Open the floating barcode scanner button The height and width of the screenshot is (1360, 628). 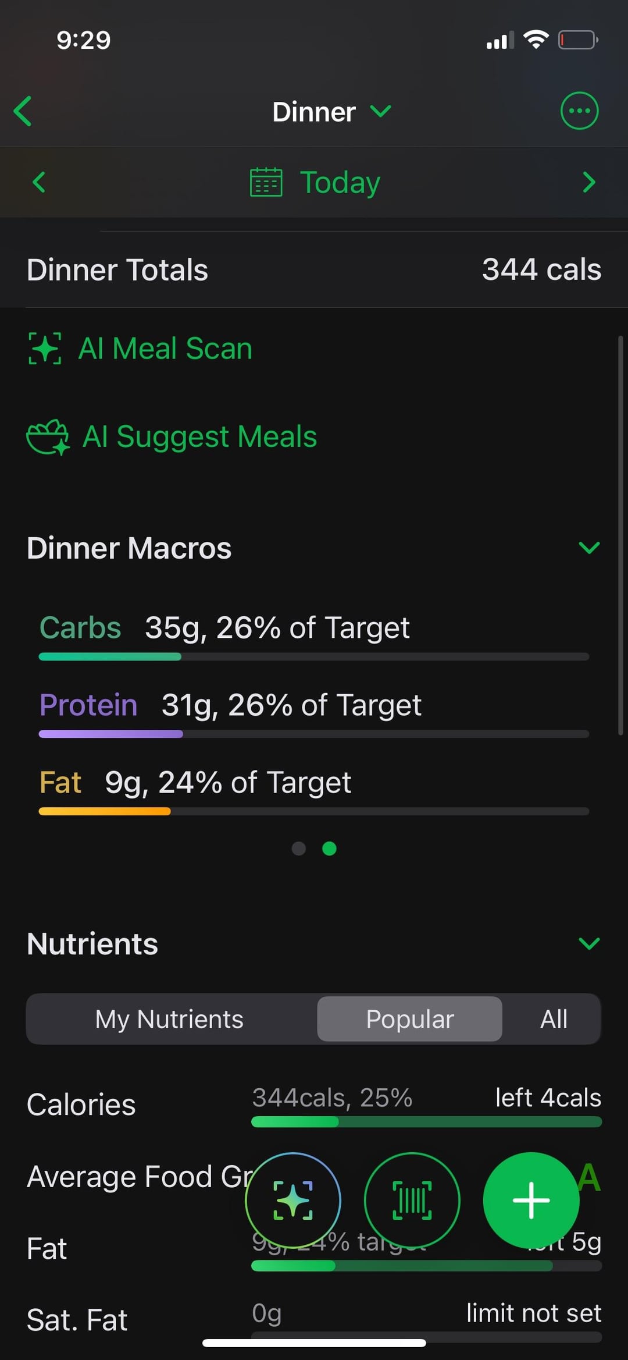412,1200
